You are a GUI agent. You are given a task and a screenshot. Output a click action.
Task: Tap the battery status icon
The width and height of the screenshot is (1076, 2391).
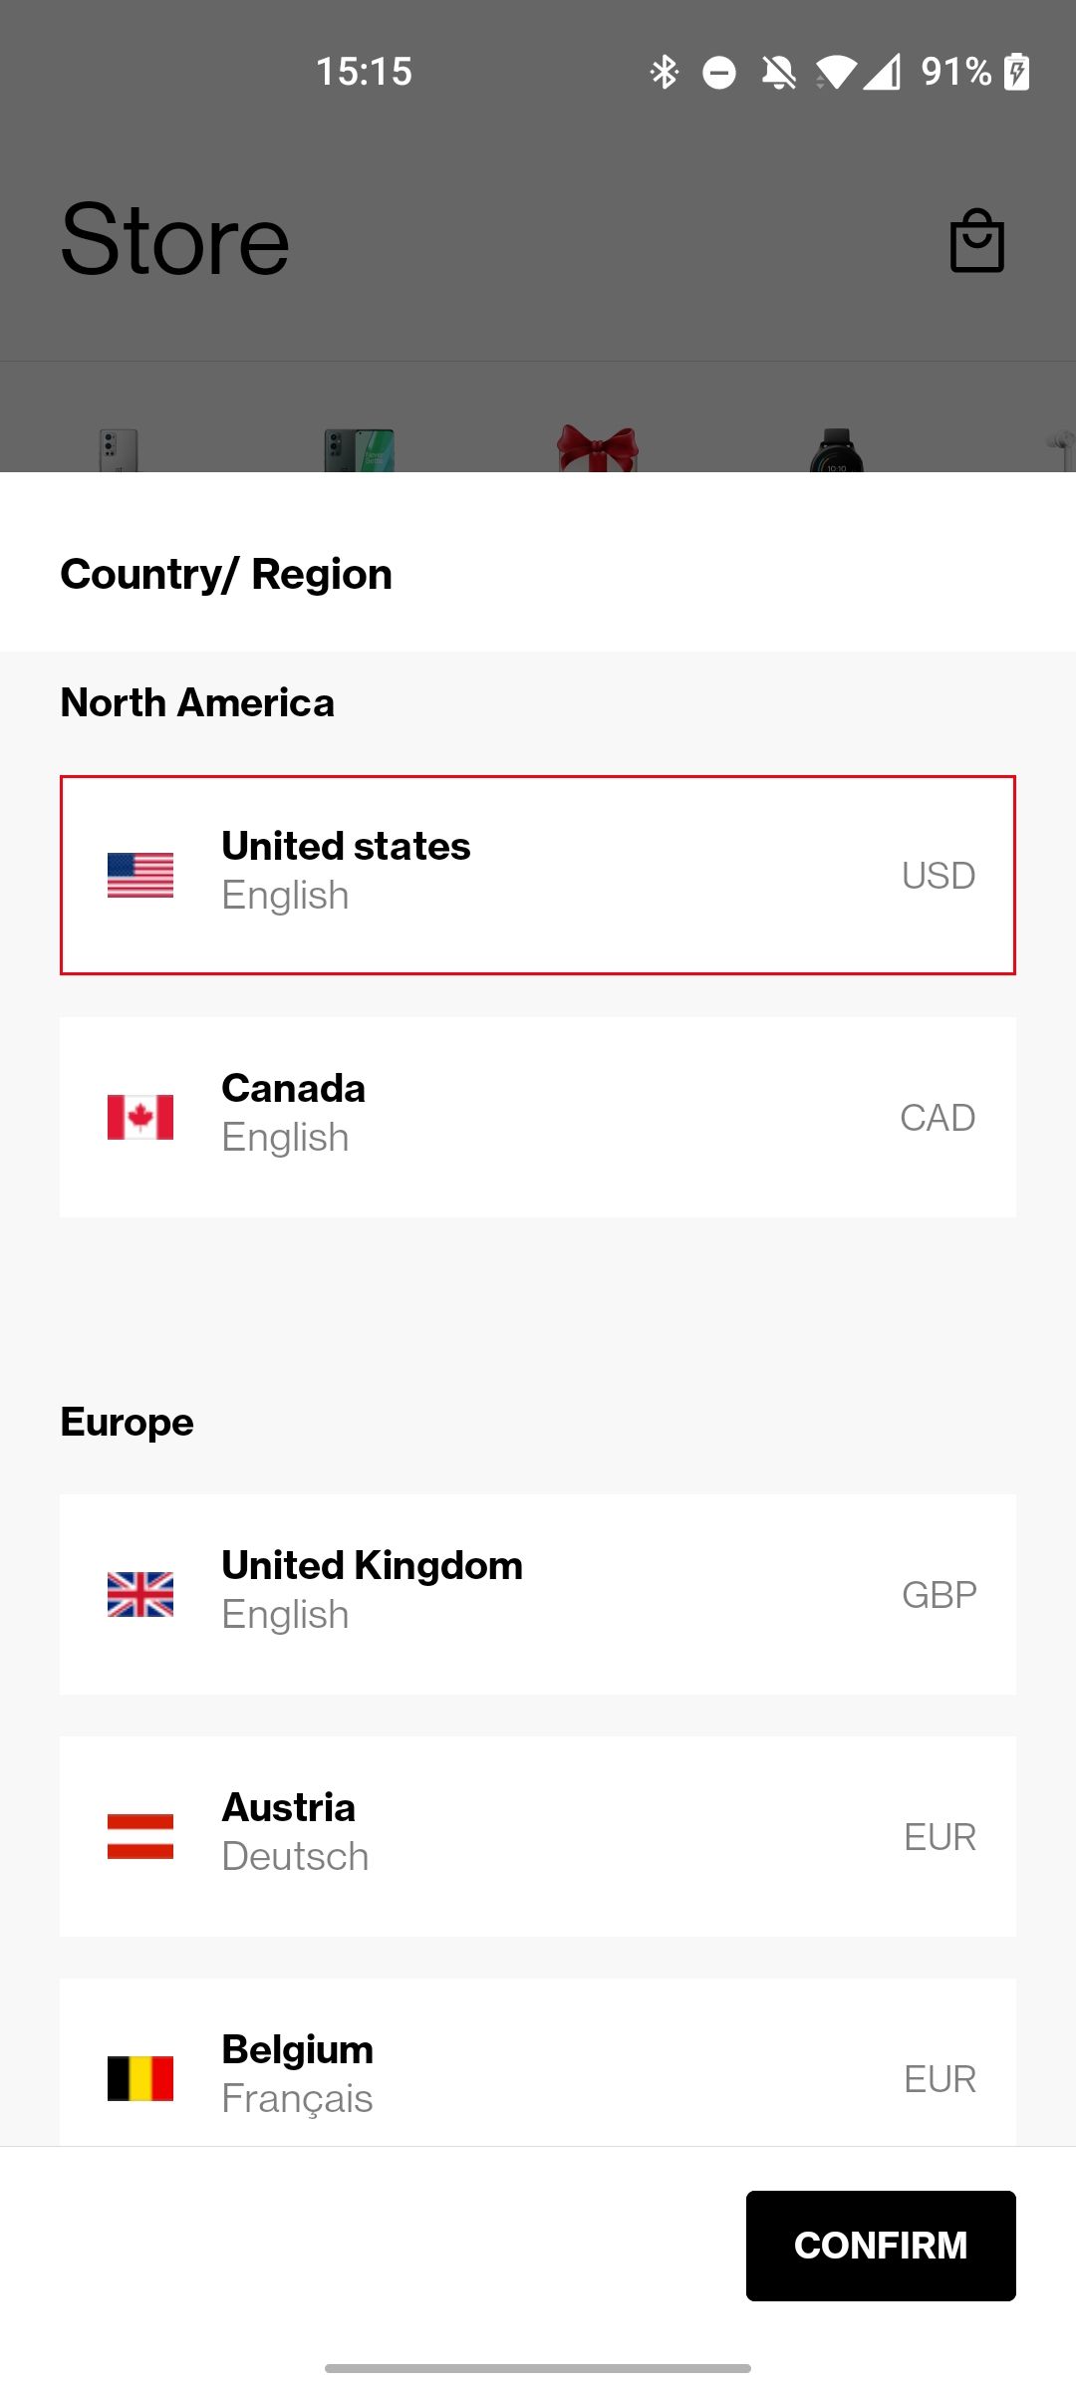coord(1016,72)
